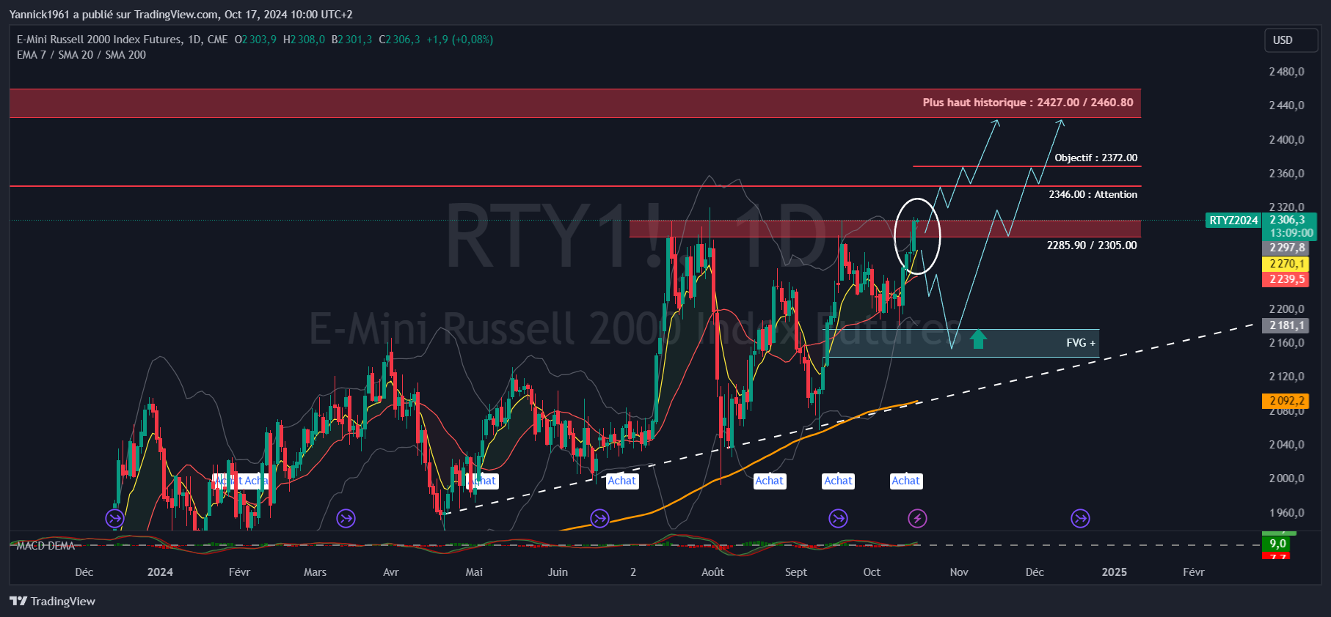Screen dimensions: 1331x617
Task: Select the 2 480,0 price axis value
Action: (x=1286, y=72)
